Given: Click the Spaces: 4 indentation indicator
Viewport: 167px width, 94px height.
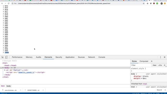Looking at the screenshot, I should click(144, 93).
